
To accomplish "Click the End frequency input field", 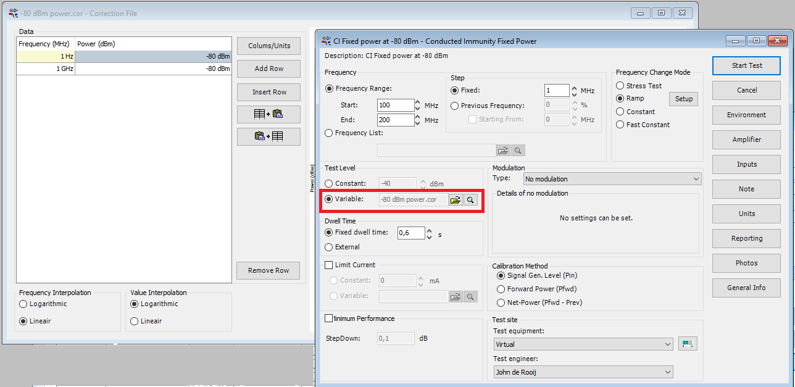I will tap(395, 120).
